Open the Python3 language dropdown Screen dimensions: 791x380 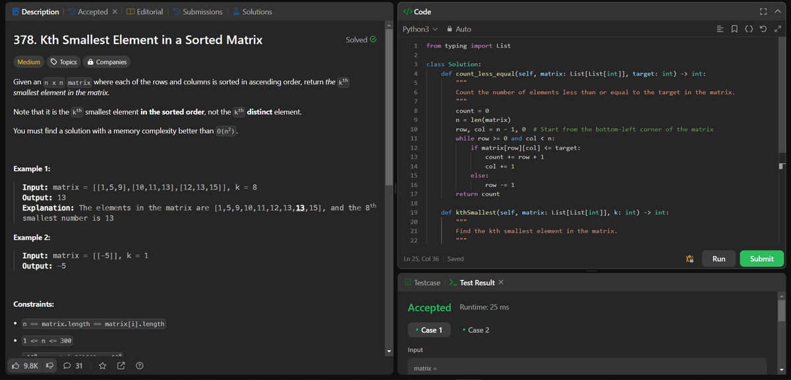[x=420, y=29]
